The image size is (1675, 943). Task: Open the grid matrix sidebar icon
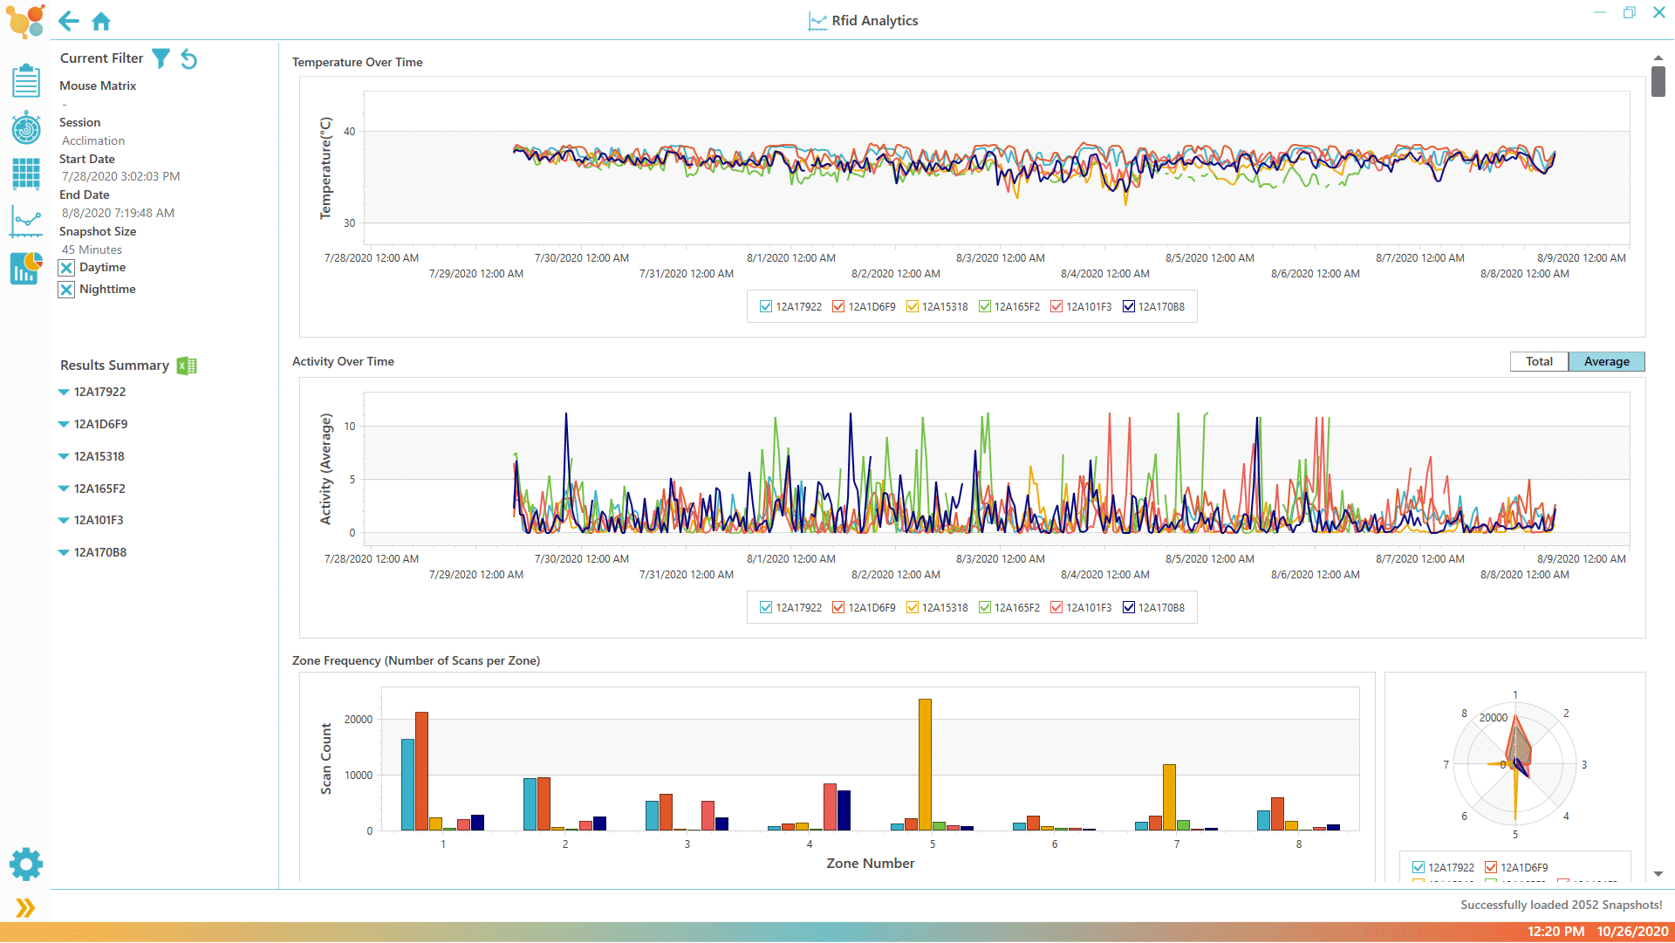coord(26,174)
